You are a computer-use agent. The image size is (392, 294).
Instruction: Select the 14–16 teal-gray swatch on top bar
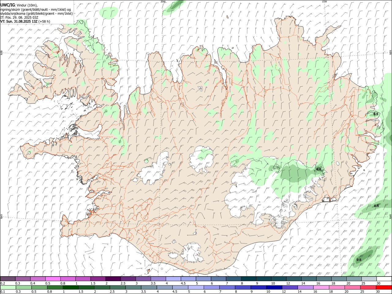tap(309, 279)
